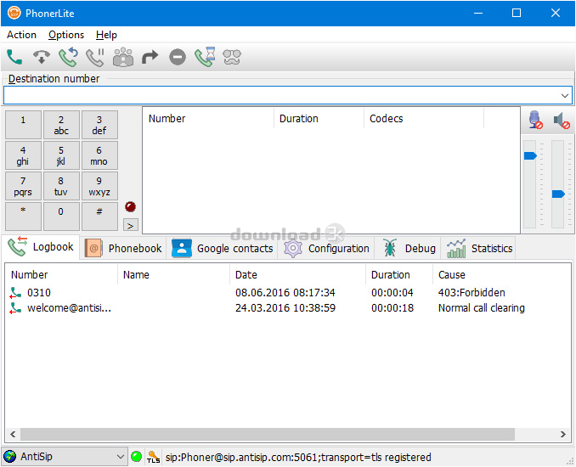Click the call forward arrow icon

150,57
